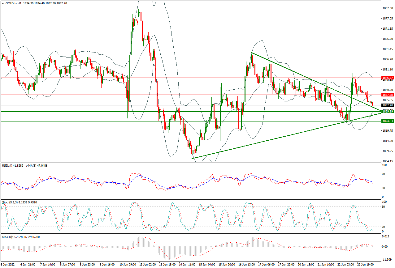Select the green 1824.53 price level label
This screenshot has height=268, width=395.
click(388, 121)
